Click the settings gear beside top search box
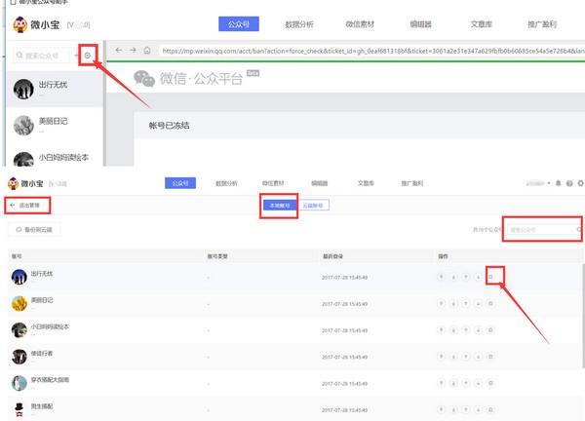Image resolution: width=585 pixels, height=421 pixels. coord(88,56)
